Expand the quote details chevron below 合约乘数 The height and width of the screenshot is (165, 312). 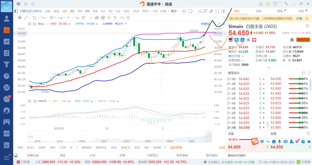pos(269,67)
